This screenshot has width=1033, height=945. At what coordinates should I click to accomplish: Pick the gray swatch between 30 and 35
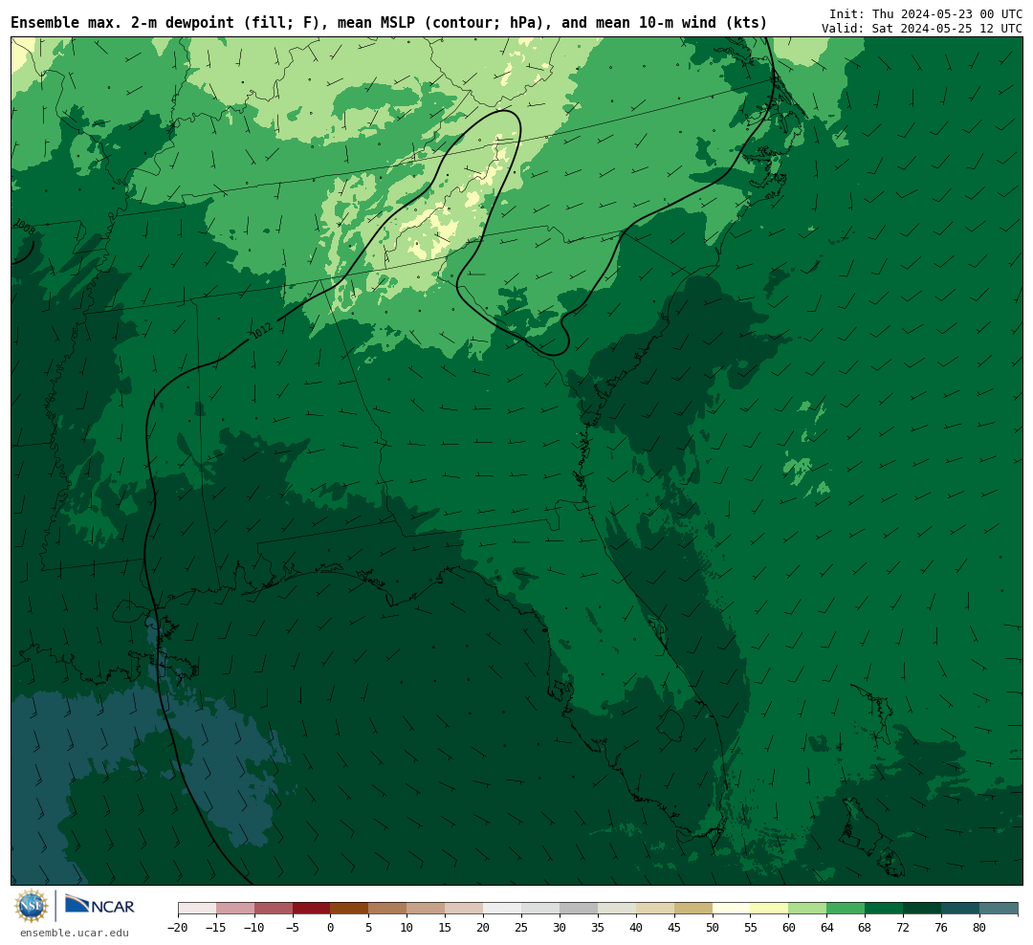coord(579,909)
